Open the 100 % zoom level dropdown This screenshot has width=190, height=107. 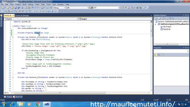[x=11, y=93]
